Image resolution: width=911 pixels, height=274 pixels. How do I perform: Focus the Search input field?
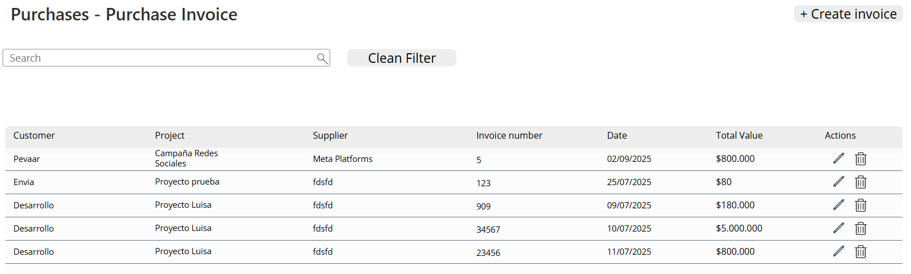(159, 58)
